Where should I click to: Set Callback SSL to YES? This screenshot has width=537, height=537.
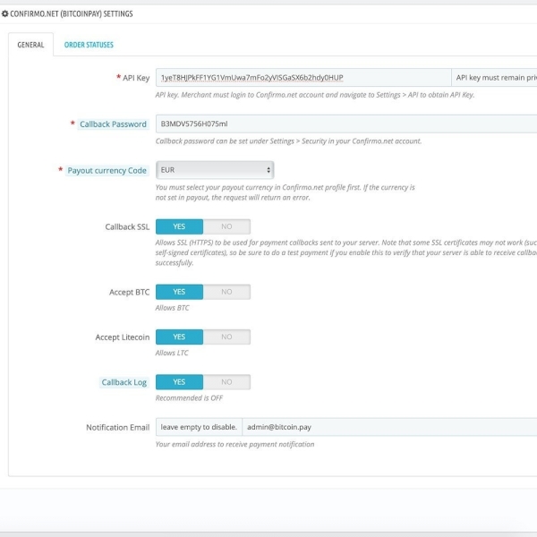coord(179,226)
